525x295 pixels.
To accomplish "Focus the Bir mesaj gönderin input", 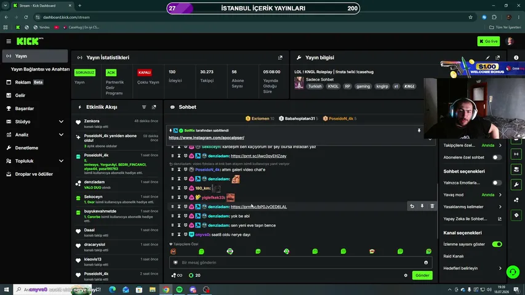I will coord(301,262).
